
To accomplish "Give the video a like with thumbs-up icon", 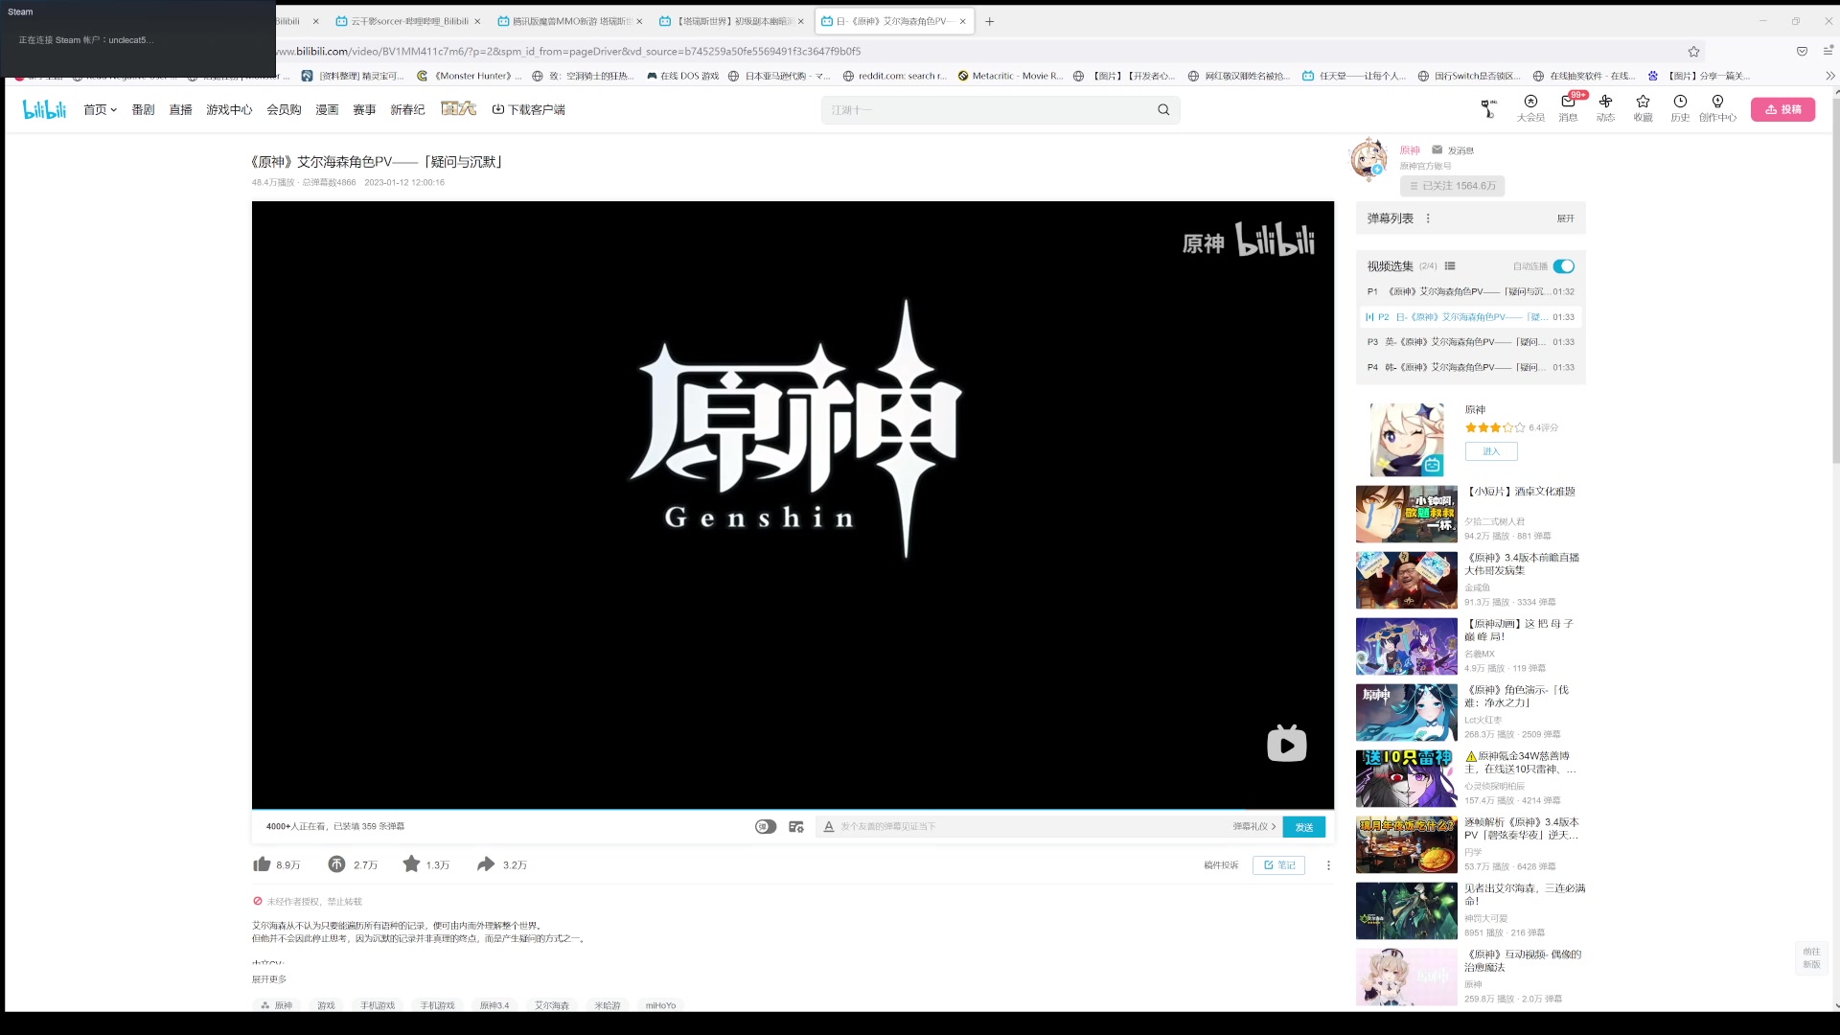I will 262,863.
